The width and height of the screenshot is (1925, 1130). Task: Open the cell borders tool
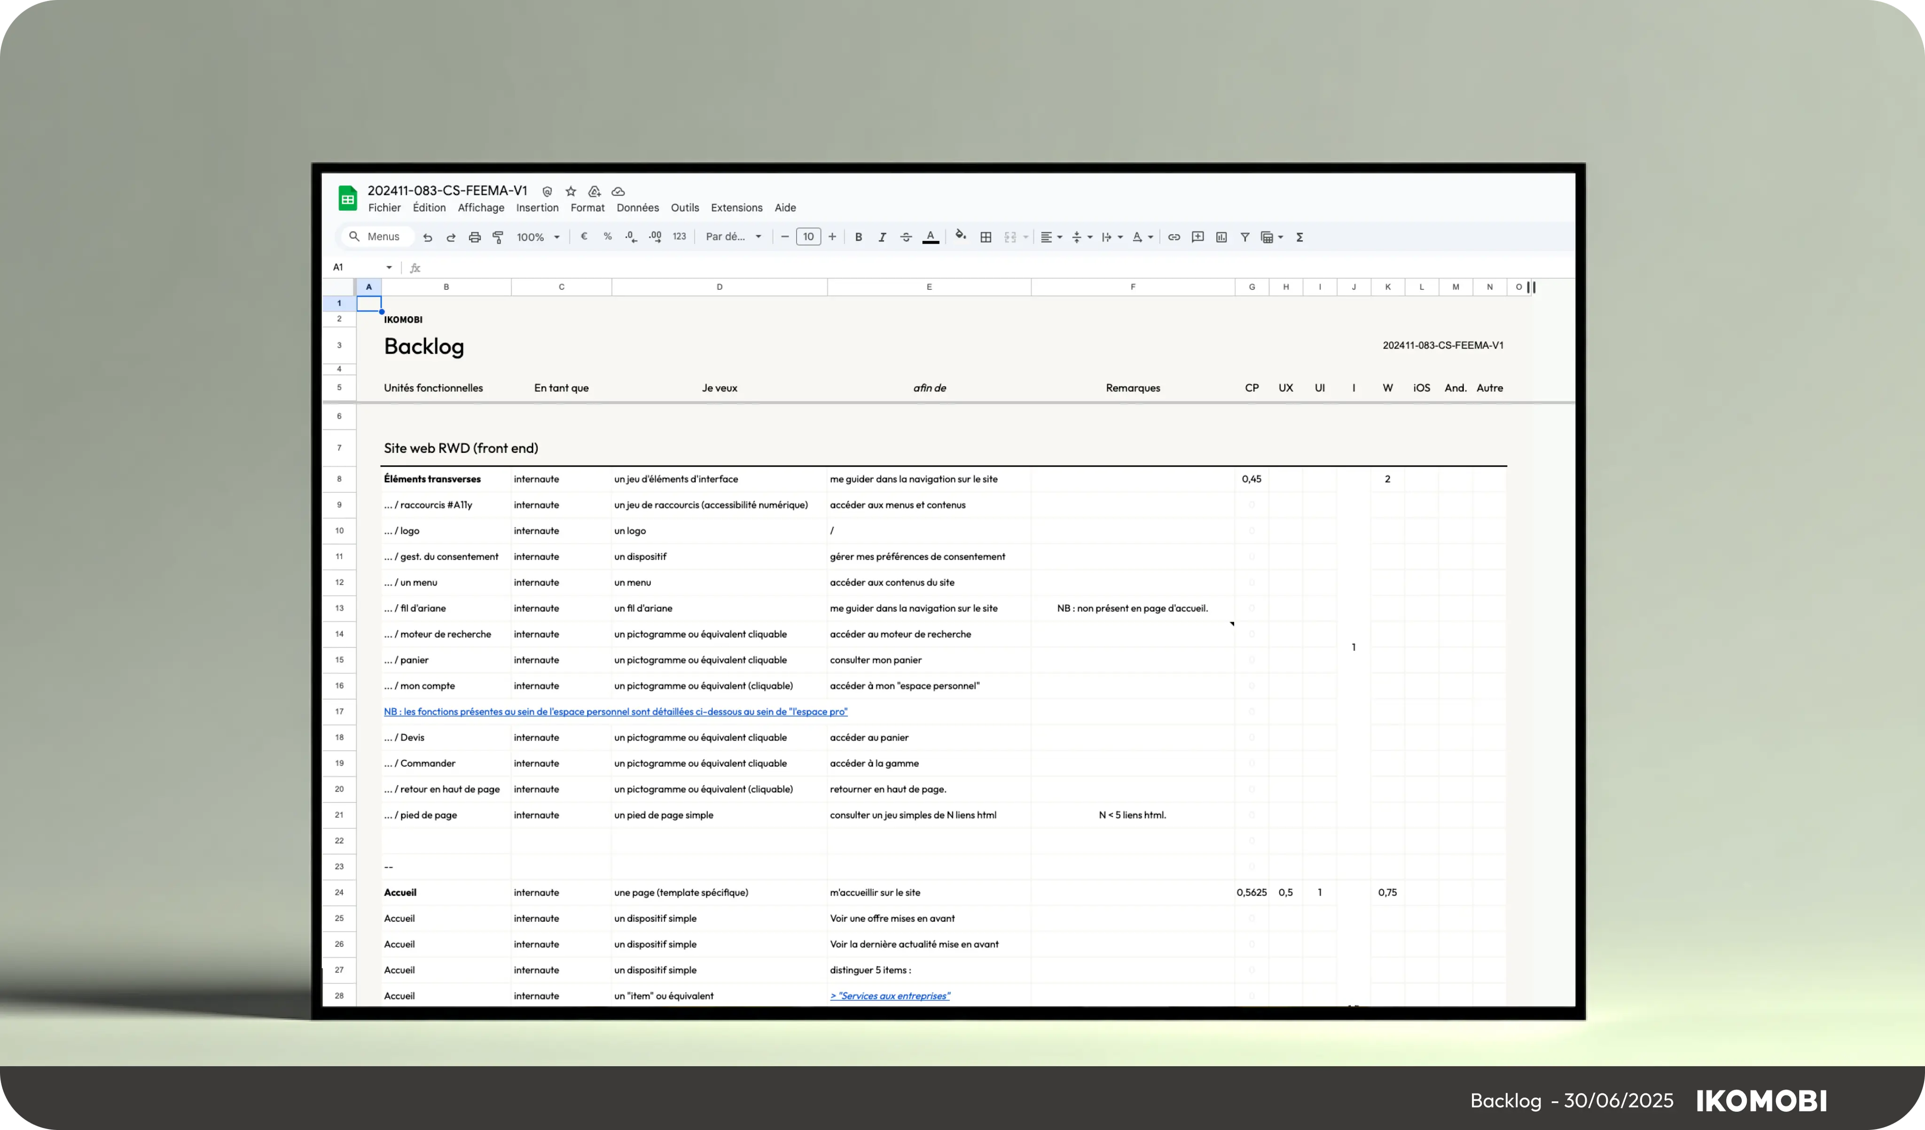click(x=986, y=237)
